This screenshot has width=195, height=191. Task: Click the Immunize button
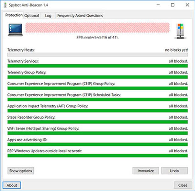(146, 171)
